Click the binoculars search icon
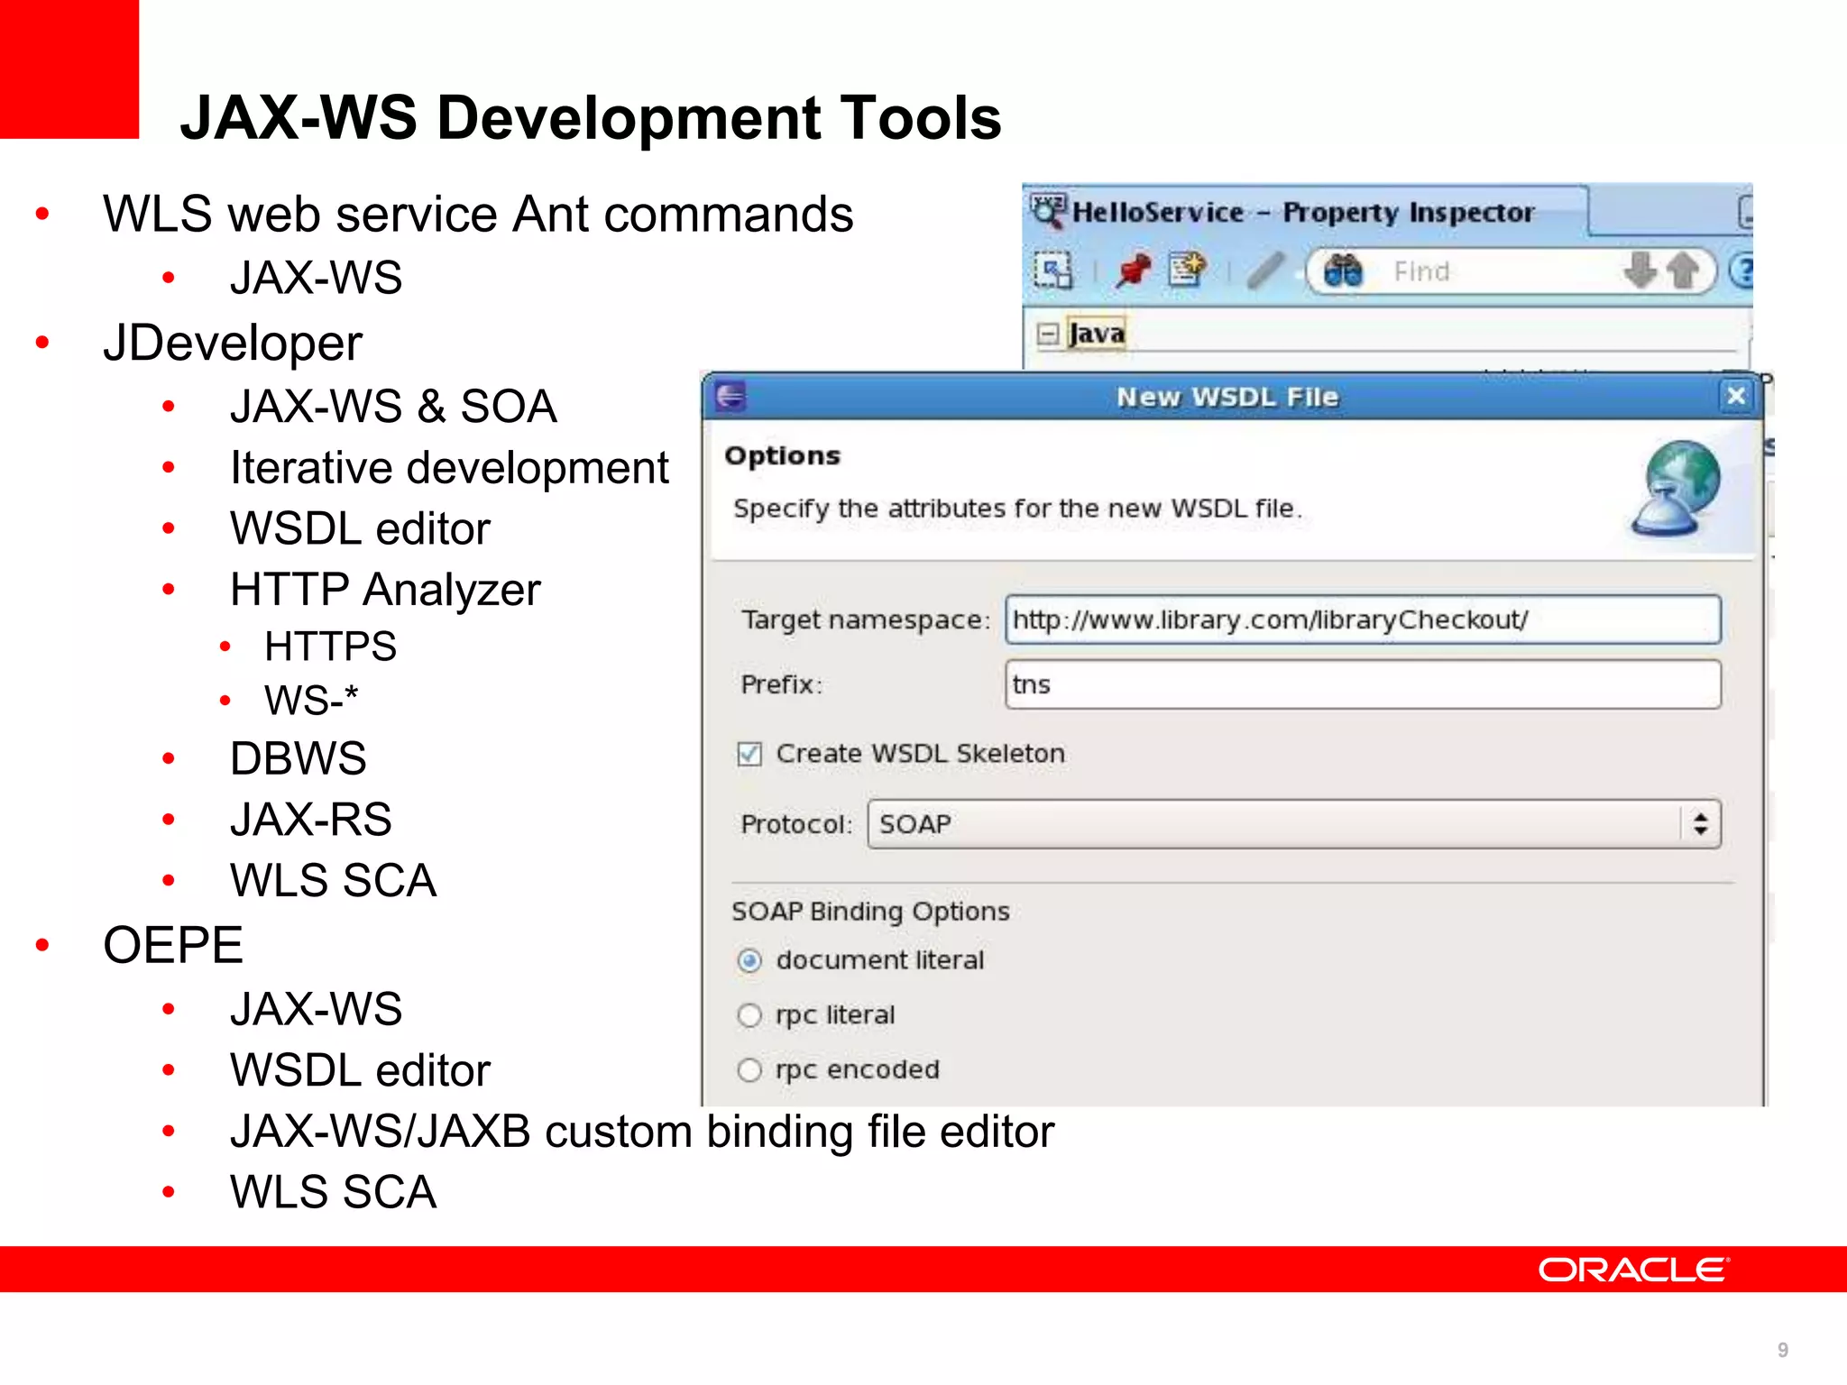 coord(1343,271)
